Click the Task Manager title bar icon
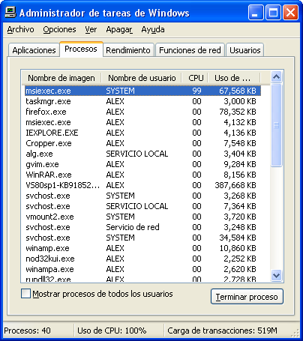303x341 pixels. point(10,12)
